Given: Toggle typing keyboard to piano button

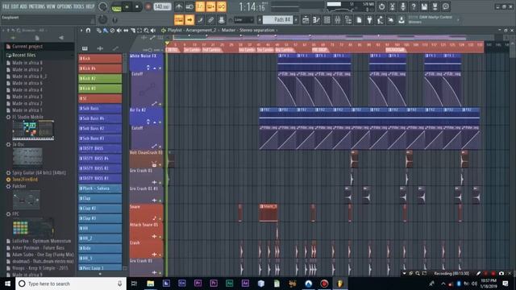Looking at the screenshot, I should tap(179, 20).
